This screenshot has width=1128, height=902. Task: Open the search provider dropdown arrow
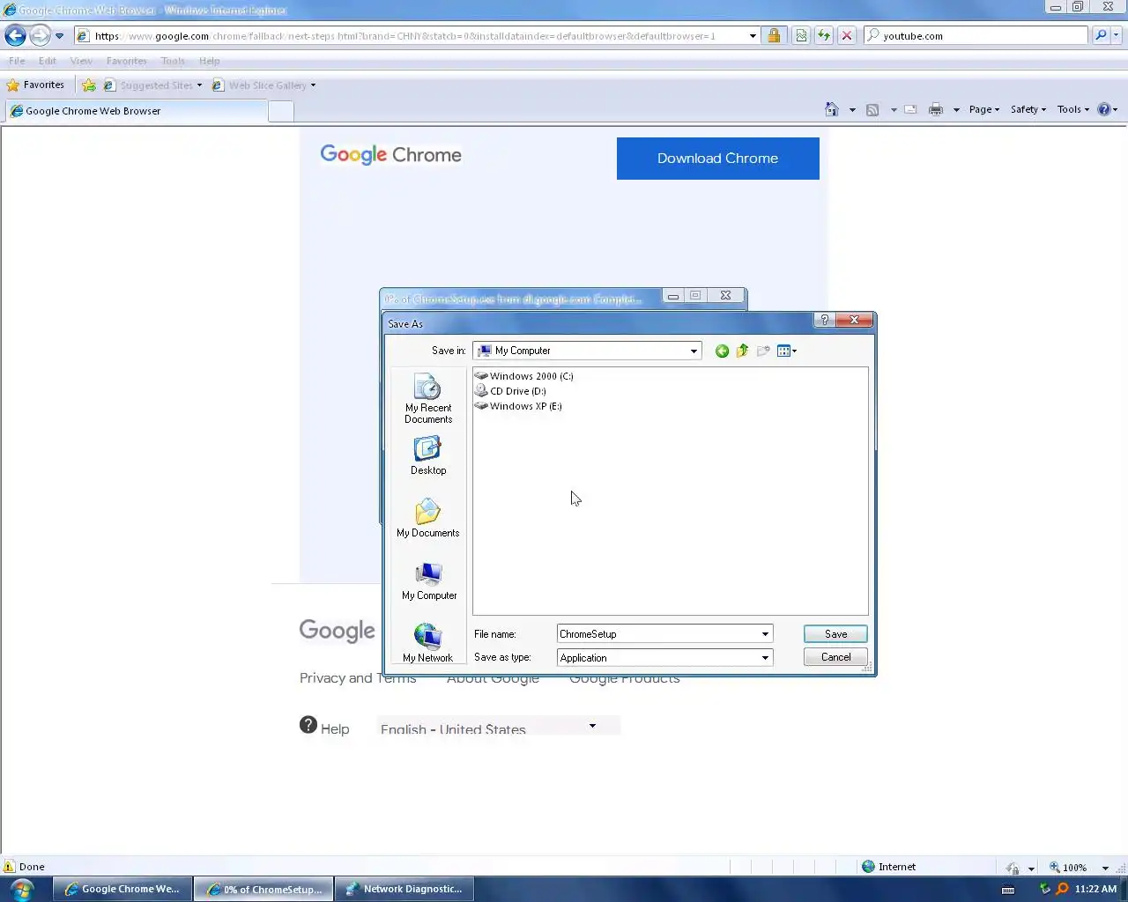tap(1116, 36)
